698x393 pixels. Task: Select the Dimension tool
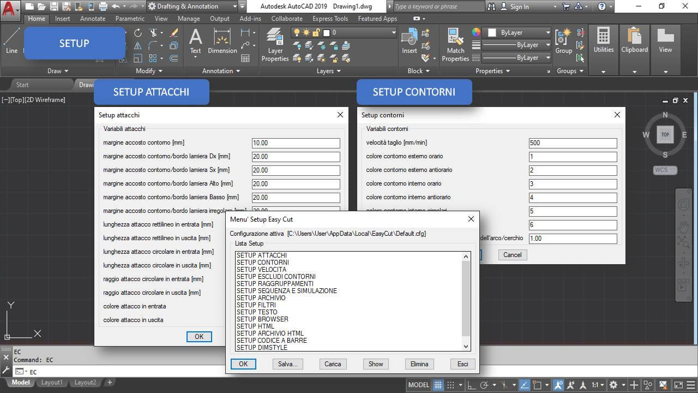tap(222, 41)
